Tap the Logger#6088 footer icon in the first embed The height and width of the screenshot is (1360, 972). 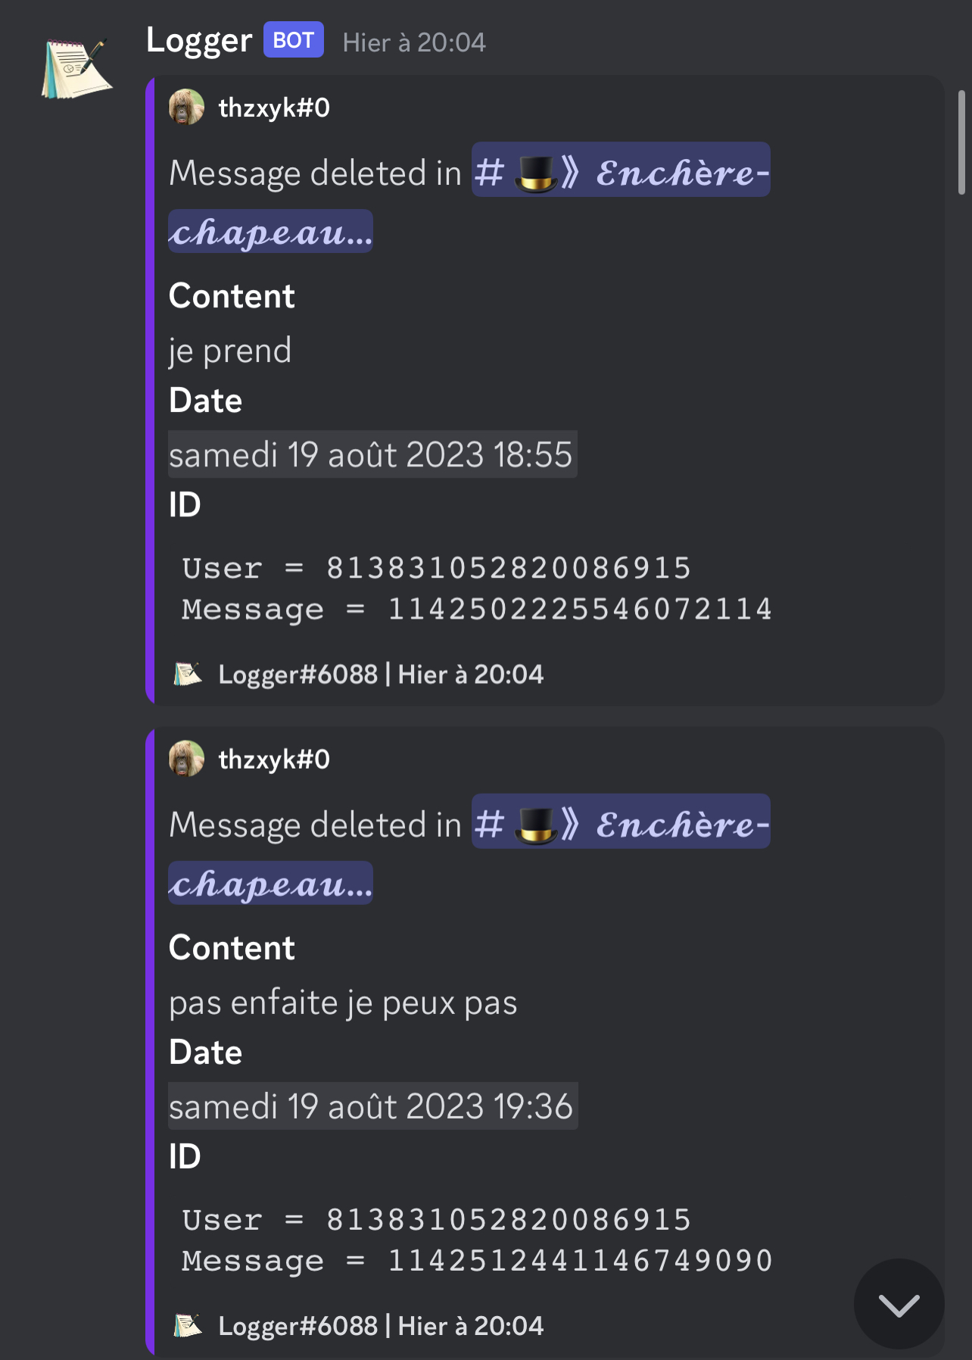[x=188, y=674]
